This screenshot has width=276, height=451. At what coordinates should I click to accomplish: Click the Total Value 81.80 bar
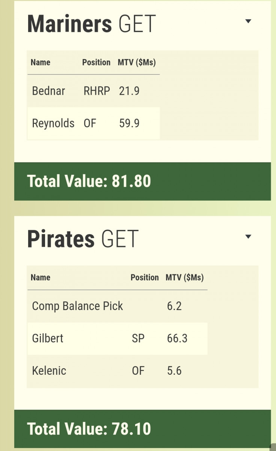142,181
